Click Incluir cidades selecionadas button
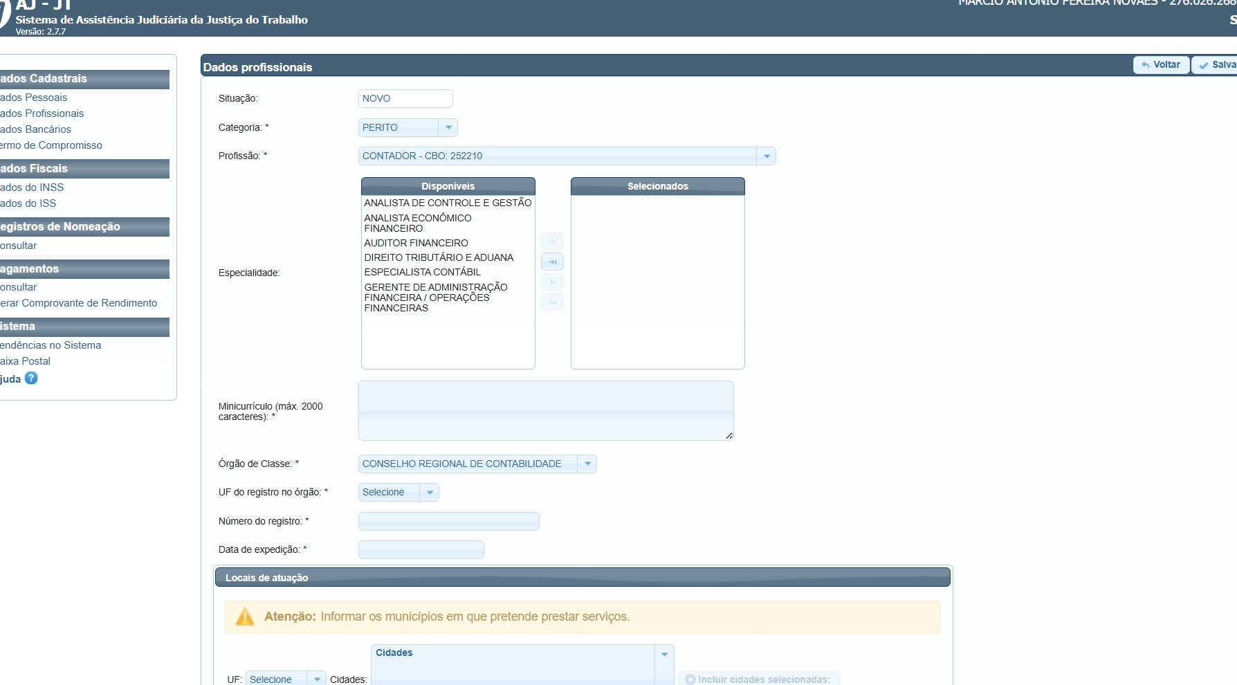This screenshot has height=685, width=1237. [759, 679]
